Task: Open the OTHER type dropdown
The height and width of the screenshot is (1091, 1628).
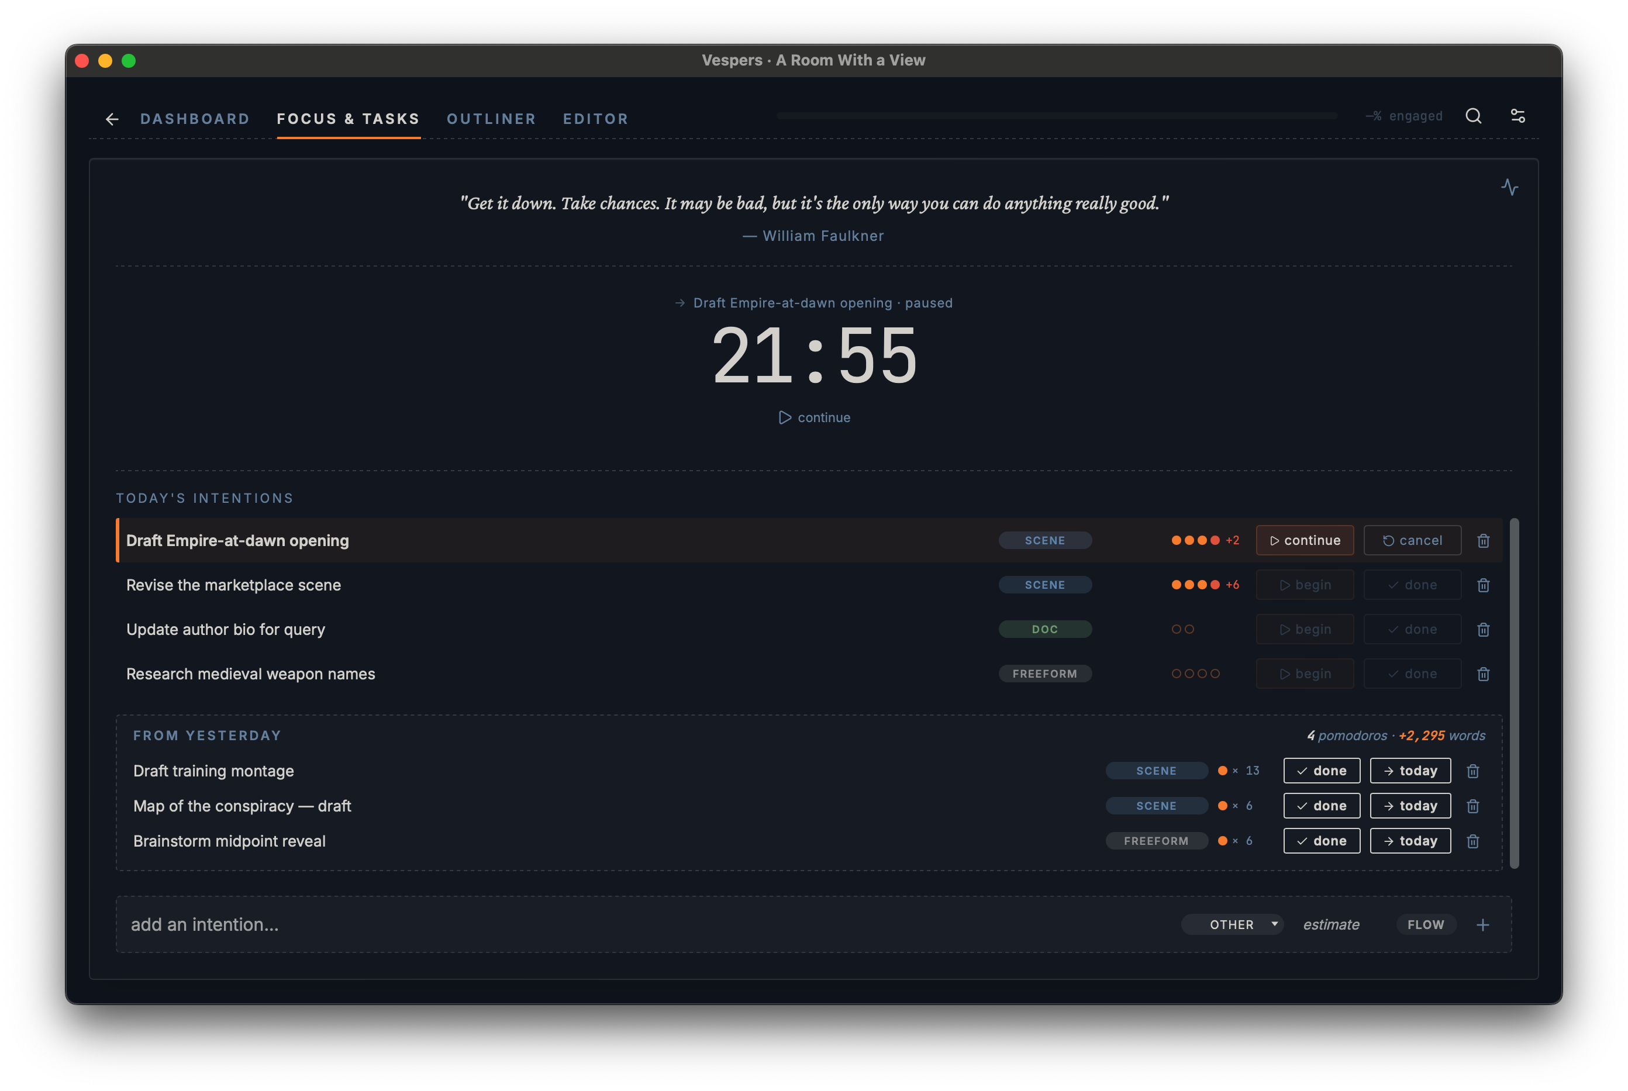Action: coord(1232,925)
